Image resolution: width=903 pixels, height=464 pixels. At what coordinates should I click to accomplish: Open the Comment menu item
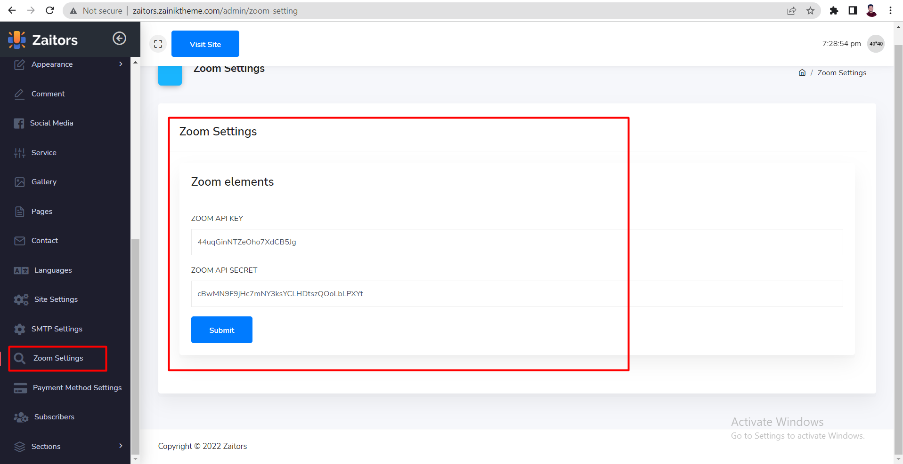point(48,94)
